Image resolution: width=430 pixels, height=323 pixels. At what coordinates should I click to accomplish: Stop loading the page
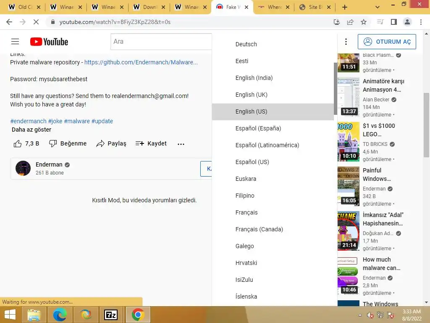[x=36, y=22]
